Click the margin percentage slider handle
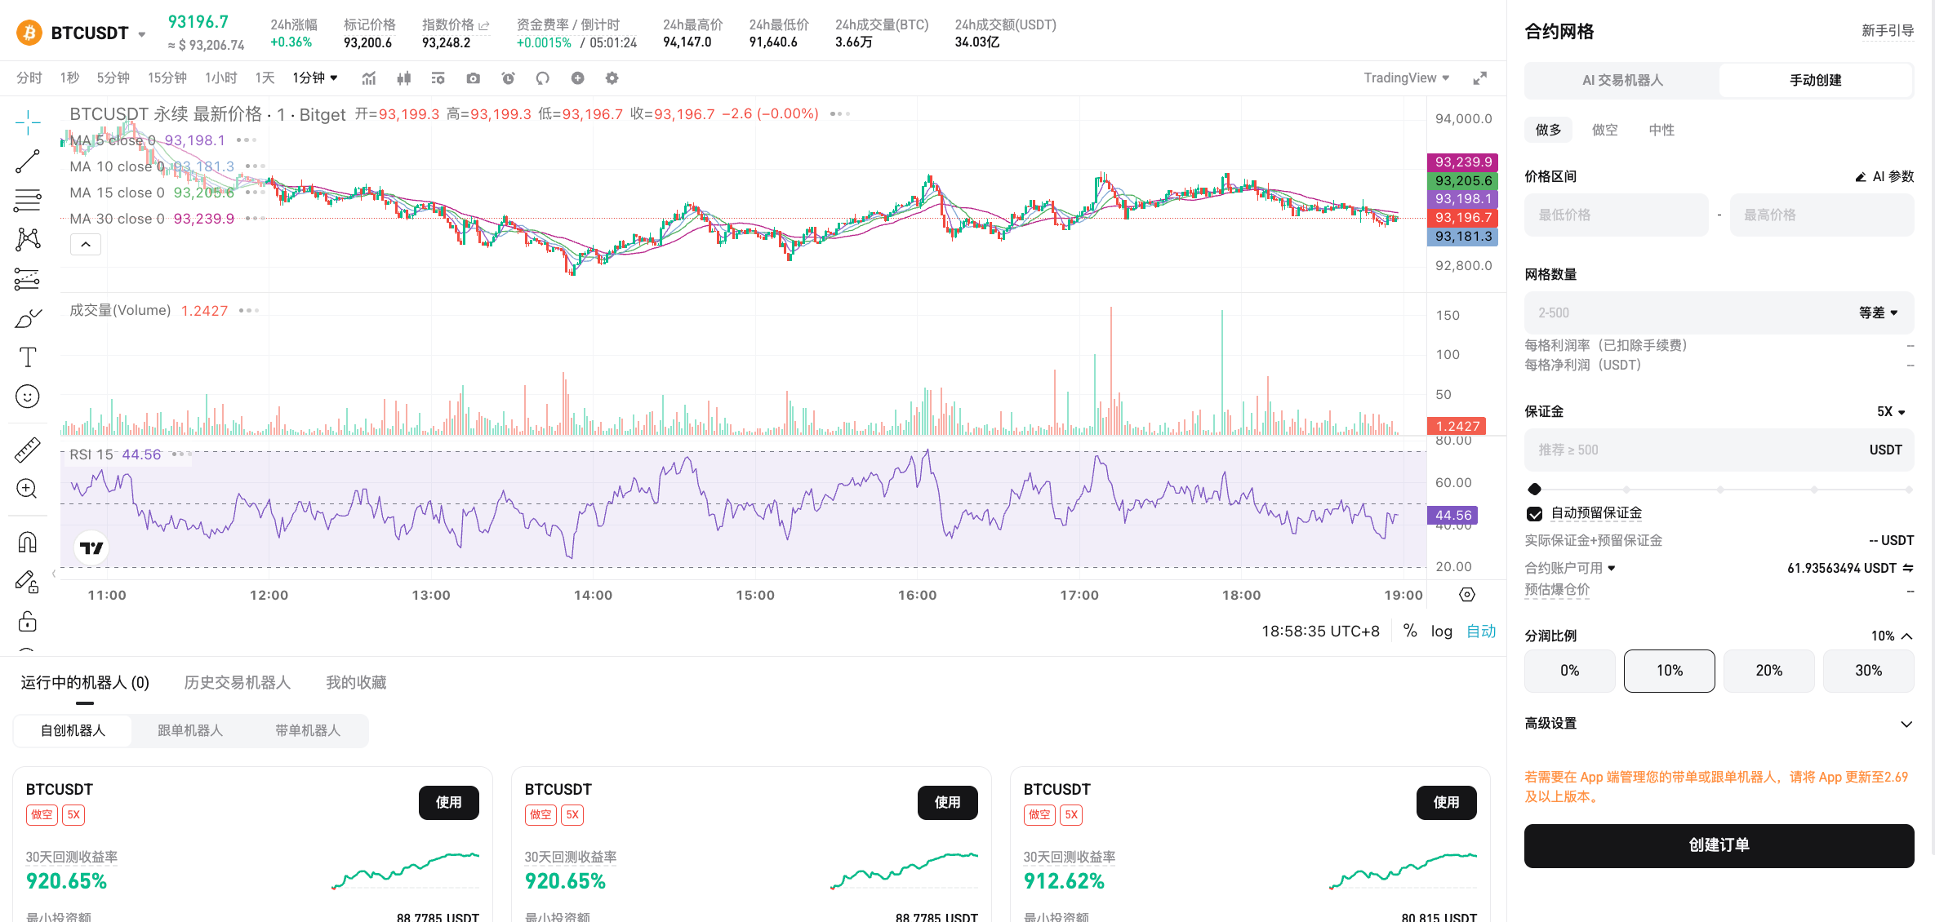The image size is (1935, 922). [1535, 490]
